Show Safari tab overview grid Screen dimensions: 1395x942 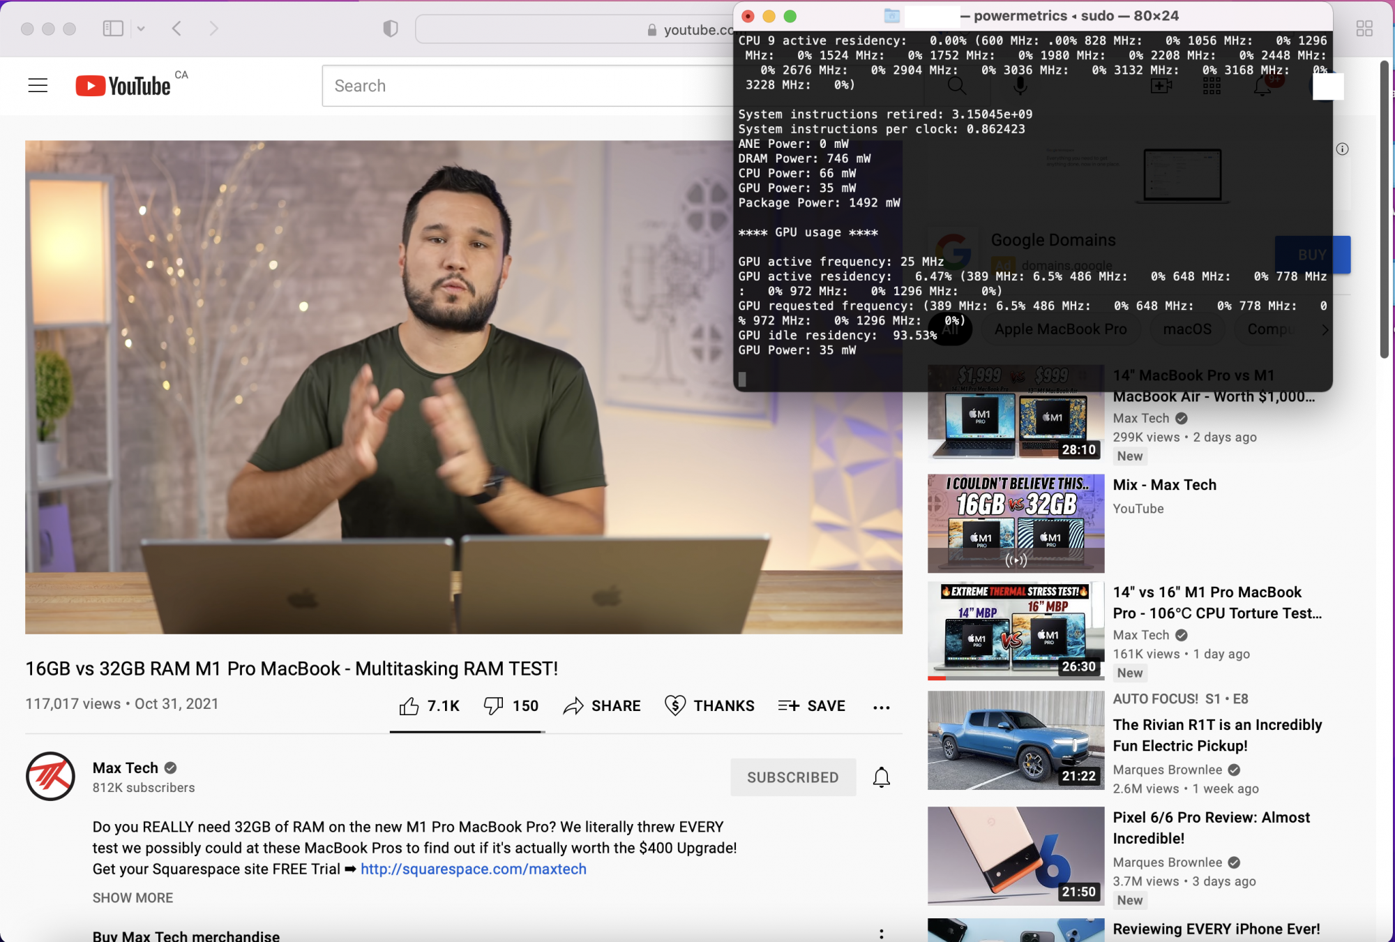pyautogui.click(x=1364, y=29)
